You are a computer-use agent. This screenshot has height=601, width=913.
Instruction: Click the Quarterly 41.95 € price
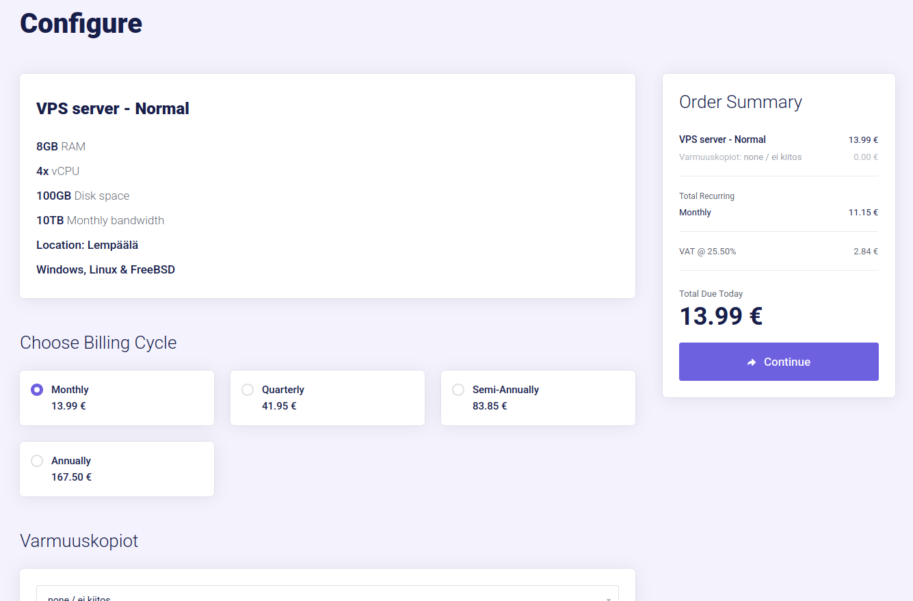click(279, 406)
